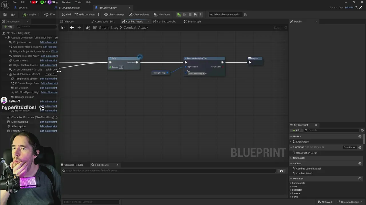Navigate back in graph history
The height and width of the screenshot is (205, 366).
pos(72,28)
